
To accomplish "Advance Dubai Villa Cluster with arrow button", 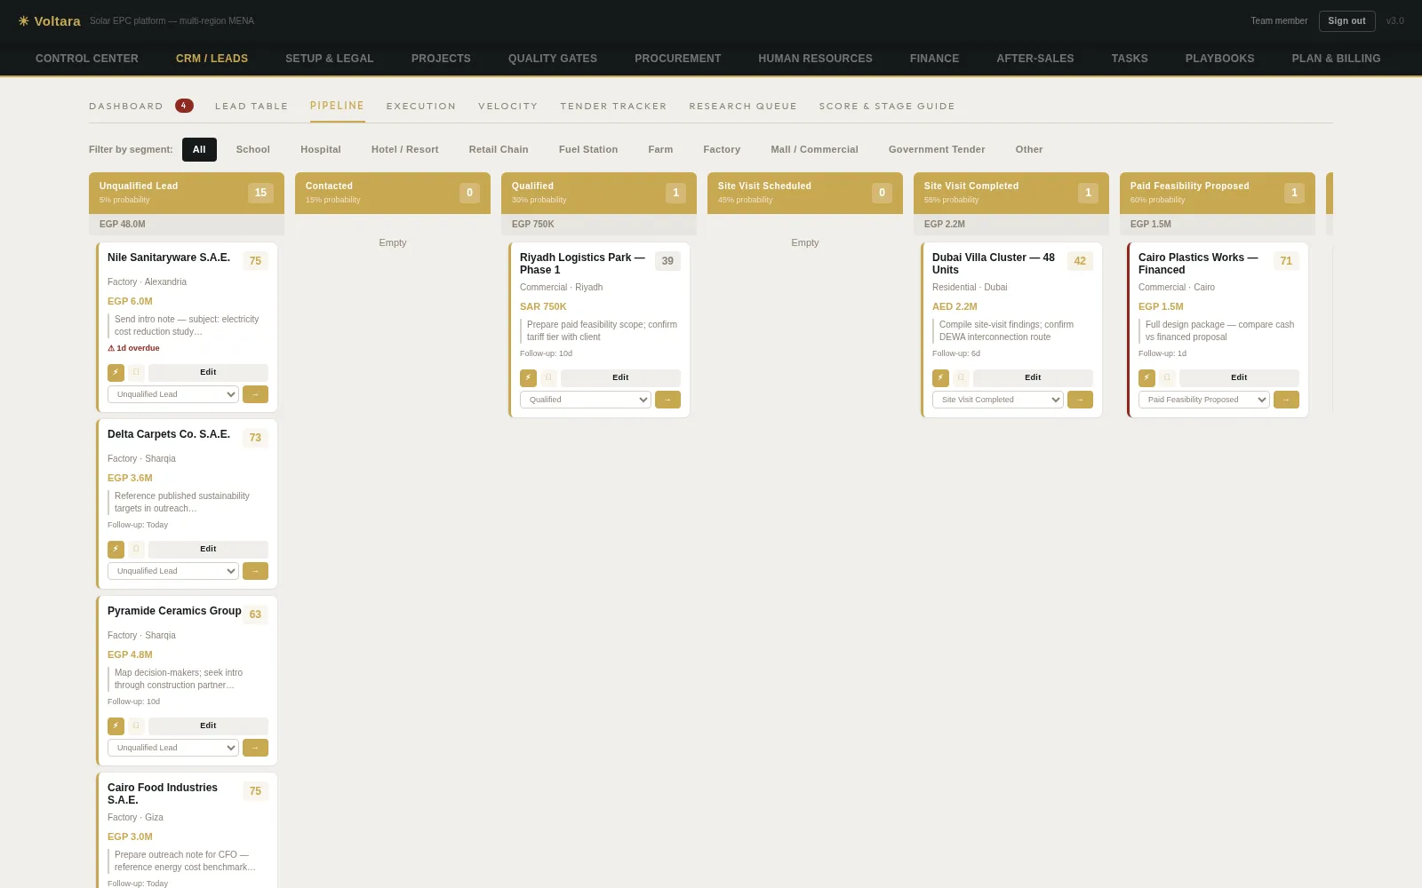I will click(1080, 400).
